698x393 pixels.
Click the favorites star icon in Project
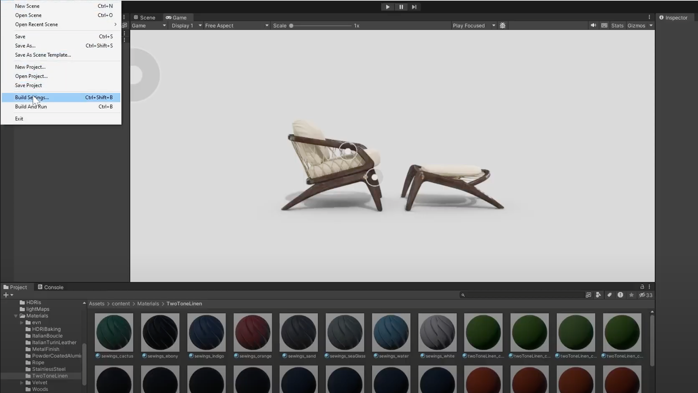pos(631,295)
